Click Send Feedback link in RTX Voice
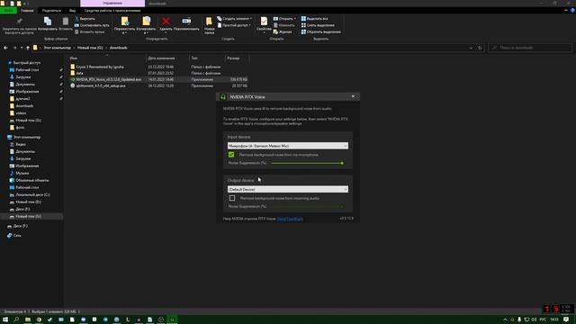 point(290,219)
